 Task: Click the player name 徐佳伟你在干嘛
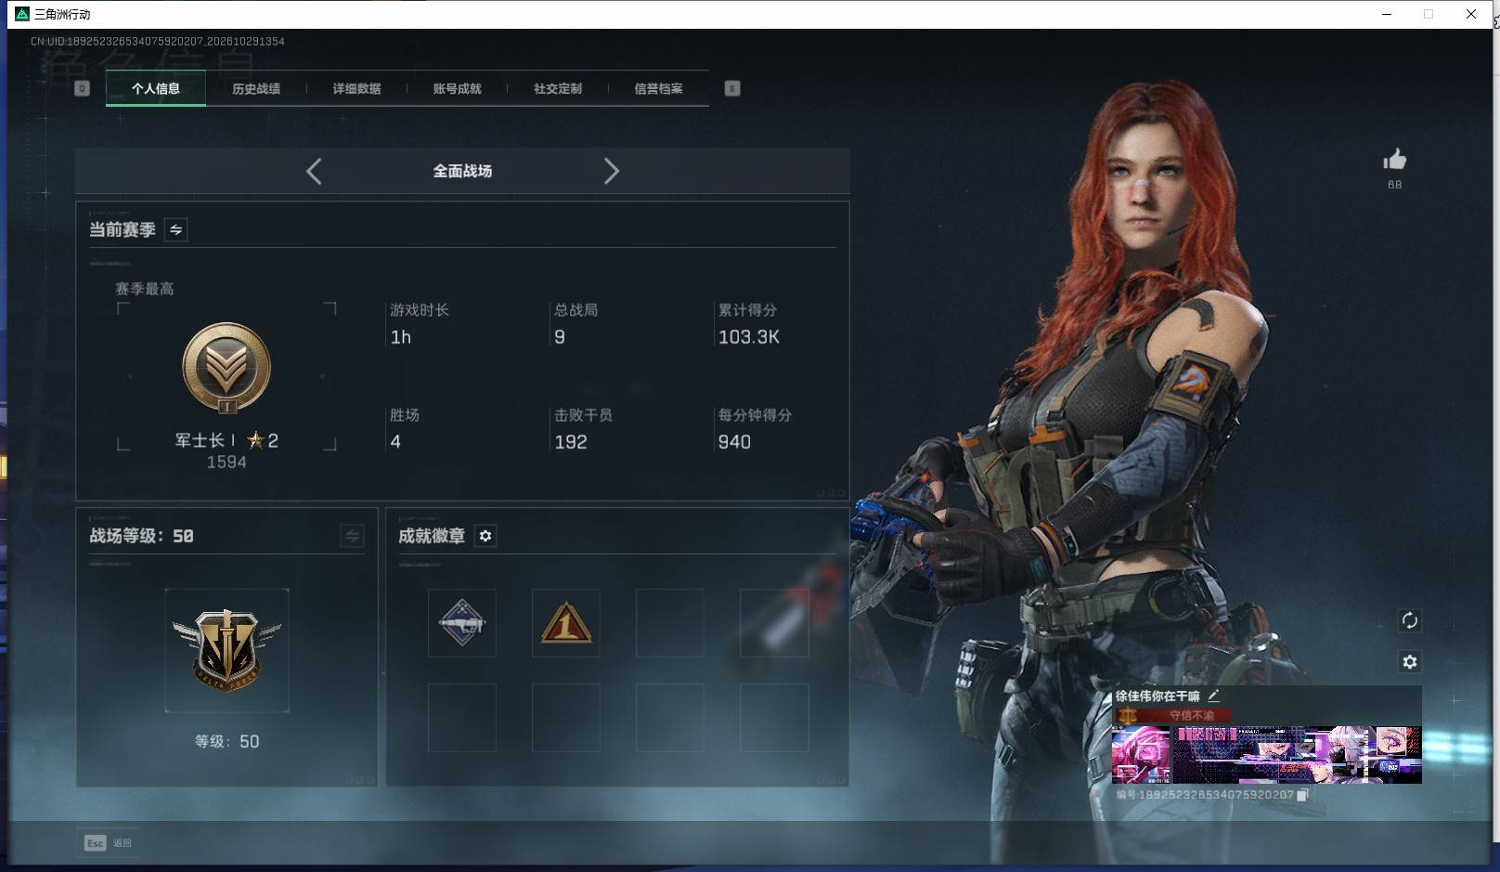(x=1157, y=696)
